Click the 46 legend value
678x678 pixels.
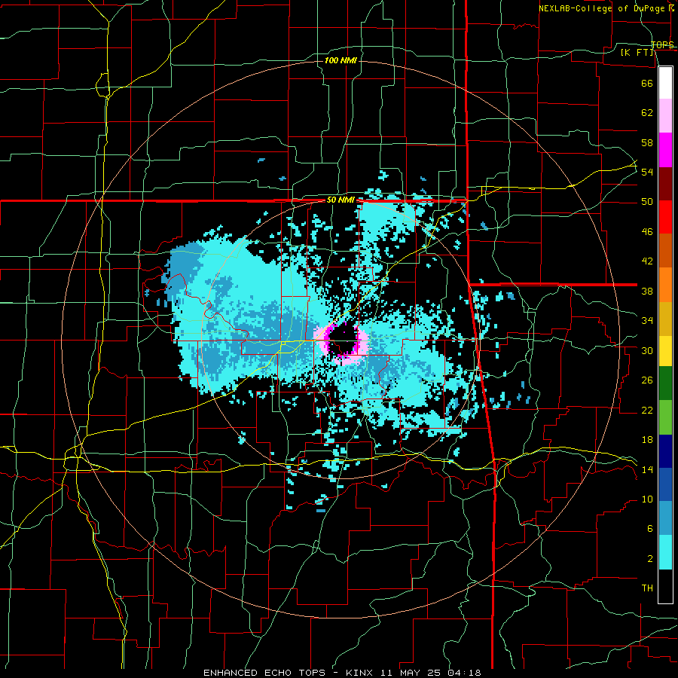[647, 232]
